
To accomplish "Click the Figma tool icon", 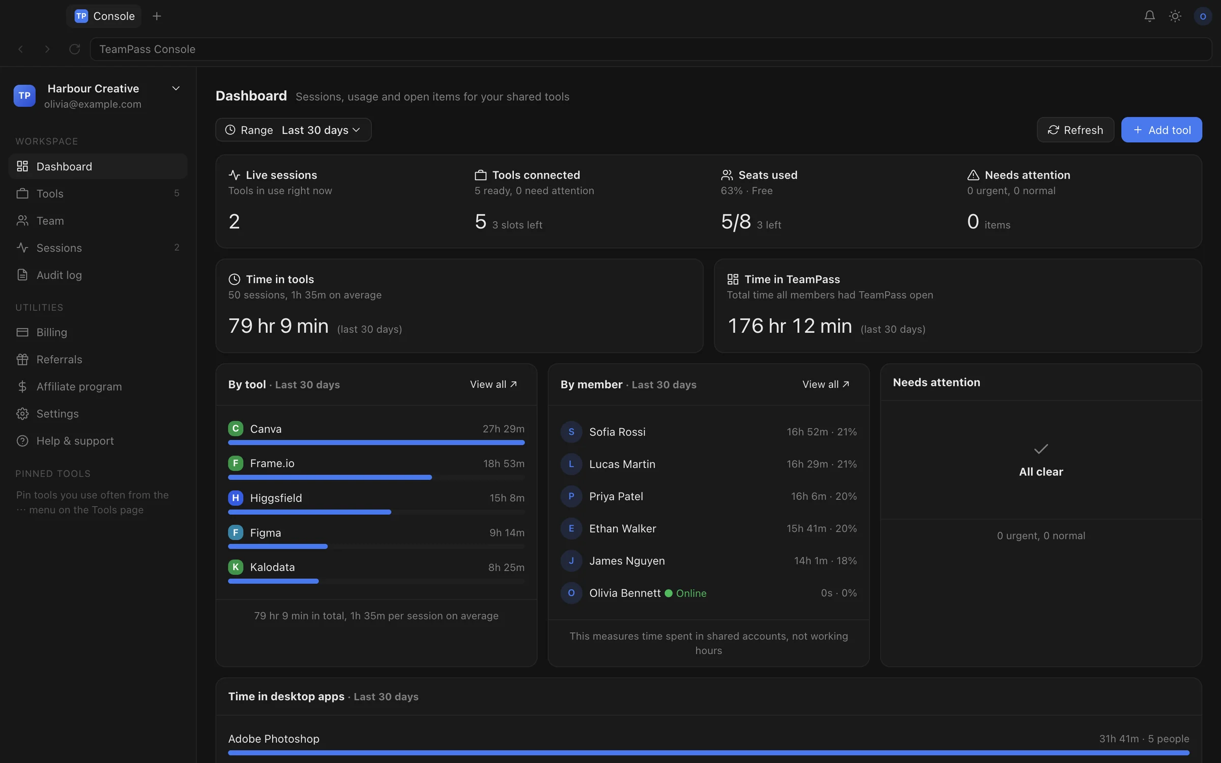I will 236,532.
